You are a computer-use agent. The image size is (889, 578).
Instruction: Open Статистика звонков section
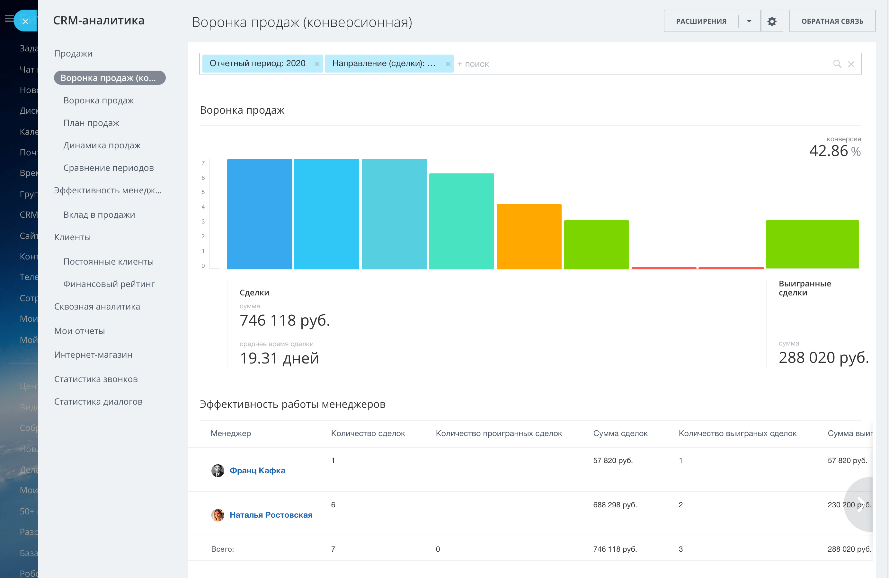click(96, 379)
